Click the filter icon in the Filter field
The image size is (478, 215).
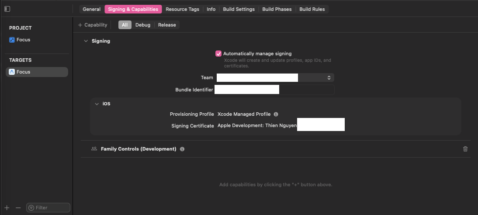(x=31, y=208)
